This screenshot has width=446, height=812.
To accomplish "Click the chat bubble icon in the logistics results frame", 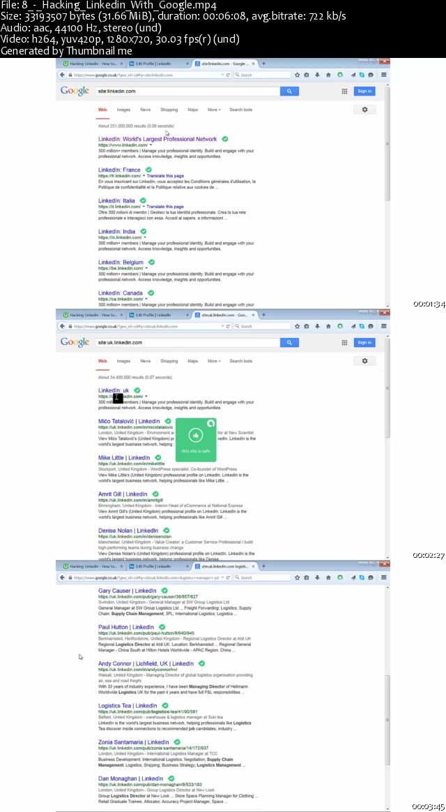I will [371, 577].
